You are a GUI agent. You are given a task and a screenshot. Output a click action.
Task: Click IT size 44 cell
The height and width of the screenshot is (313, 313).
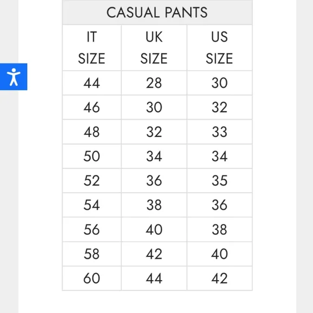pos(92,83)
